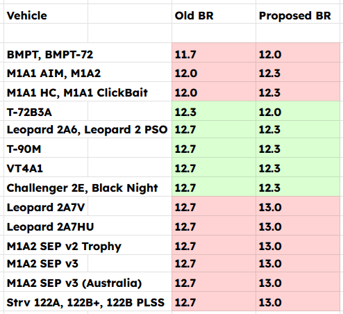
Task: Click the Leopard 2A6, Leopard 2 PSO cell
Action: [x=87, y=129]
